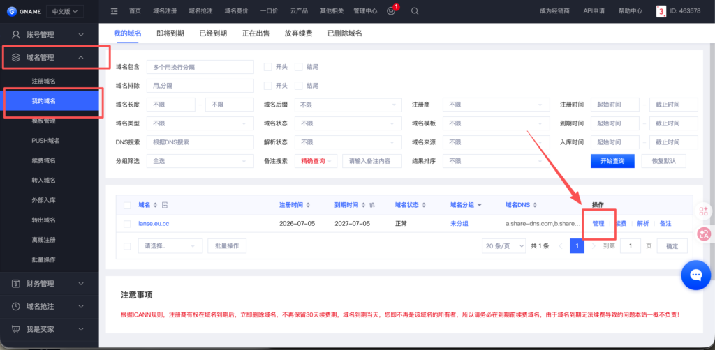Sort by 域名状态 column arrows

425,205
